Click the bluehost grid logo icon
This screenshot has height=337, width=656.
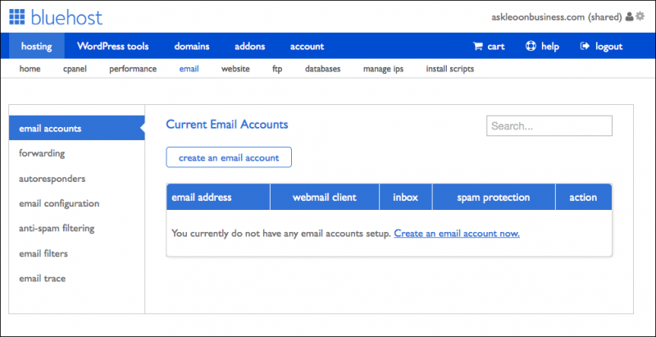coord(16,17)
